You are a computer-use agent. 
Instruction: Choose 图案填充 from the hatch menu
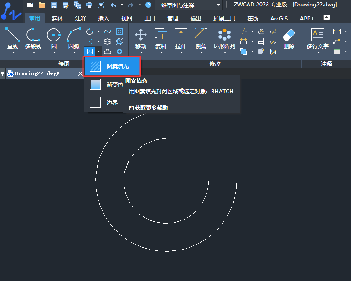click(x=113, y=66)
